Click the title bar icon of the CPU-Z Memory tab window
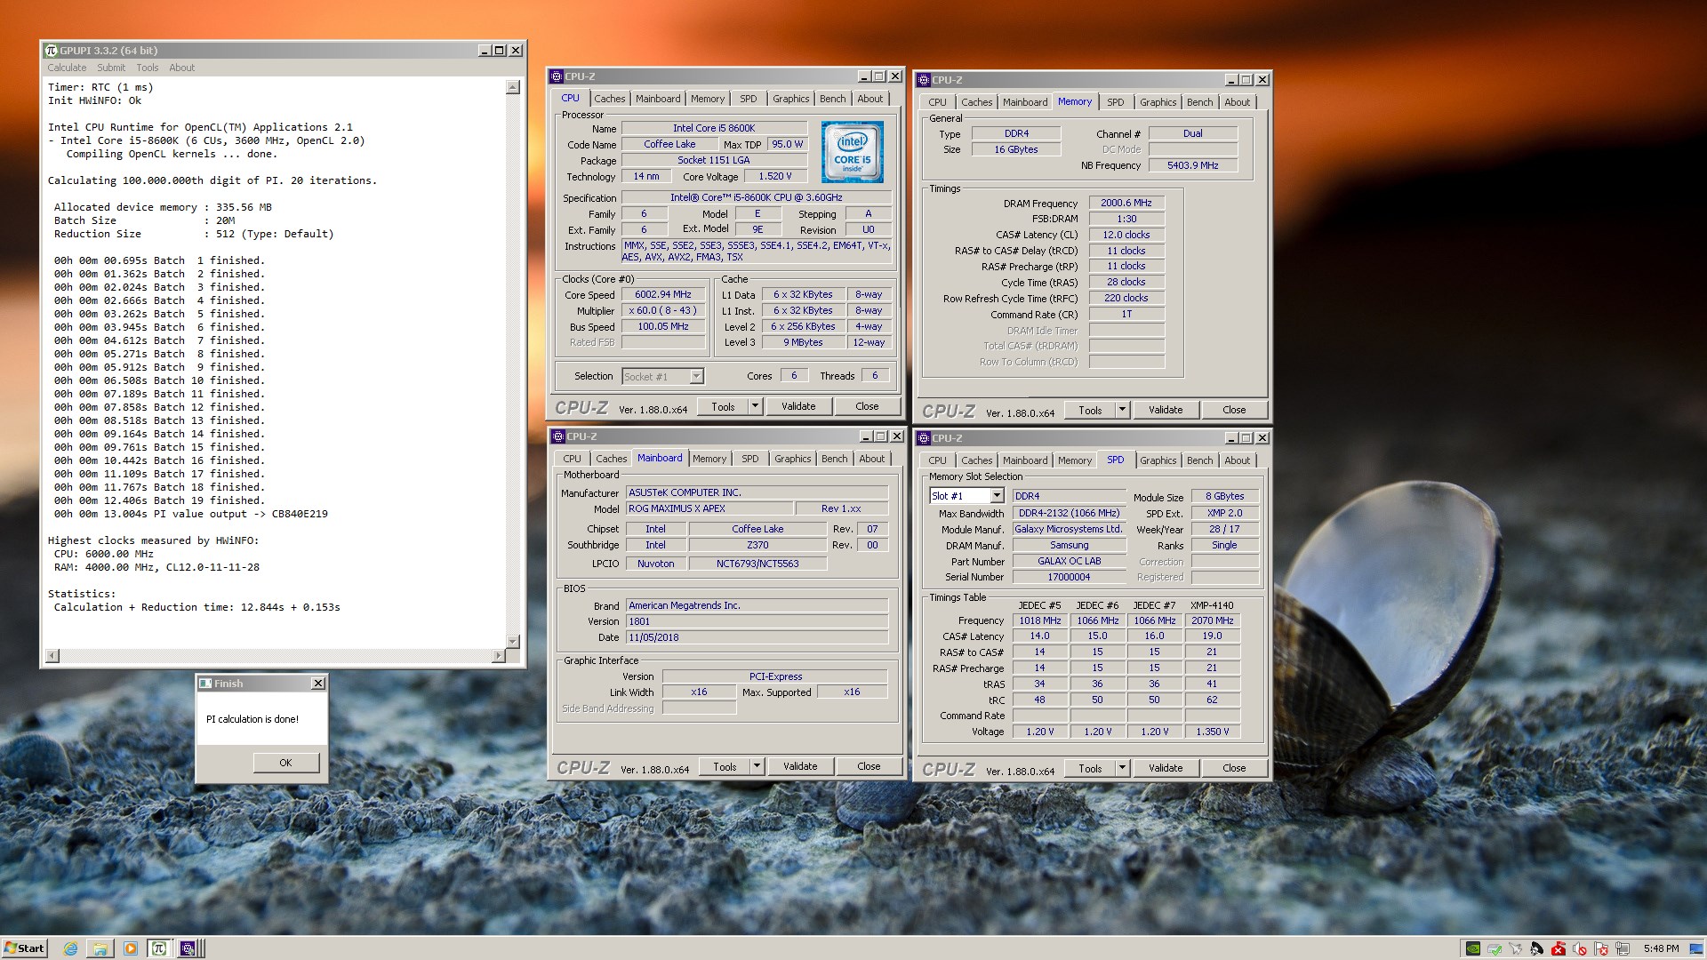Viewport: 1707px width, 960px height. [924, 80]
